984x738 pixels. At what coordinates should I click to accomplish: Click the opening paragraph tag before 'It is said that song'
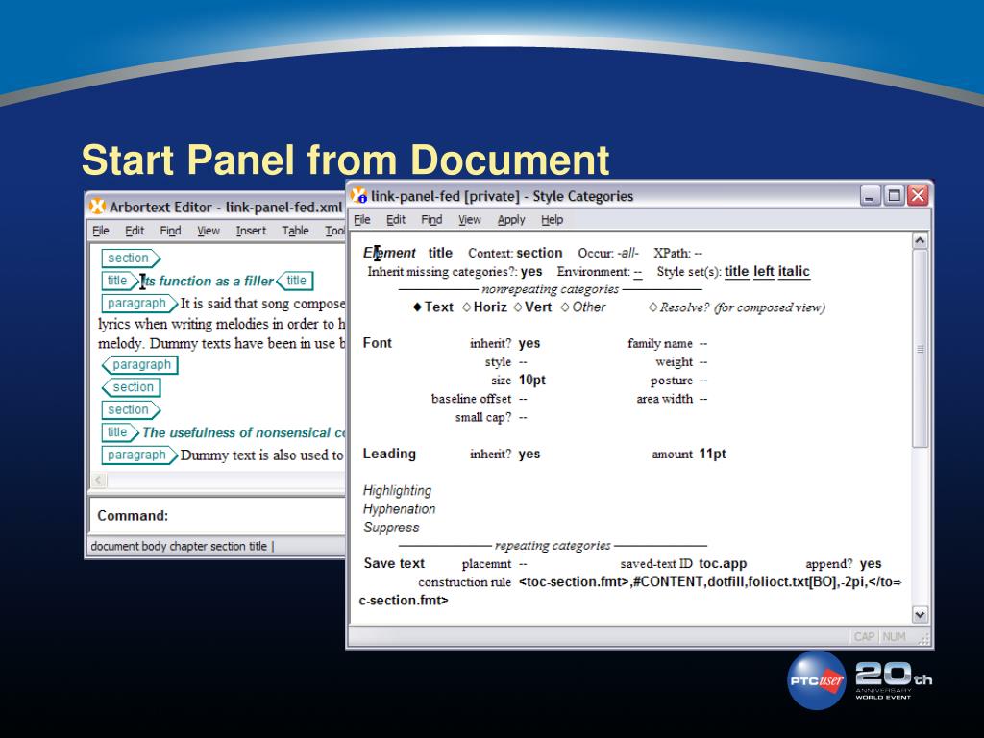pos(139,303)
